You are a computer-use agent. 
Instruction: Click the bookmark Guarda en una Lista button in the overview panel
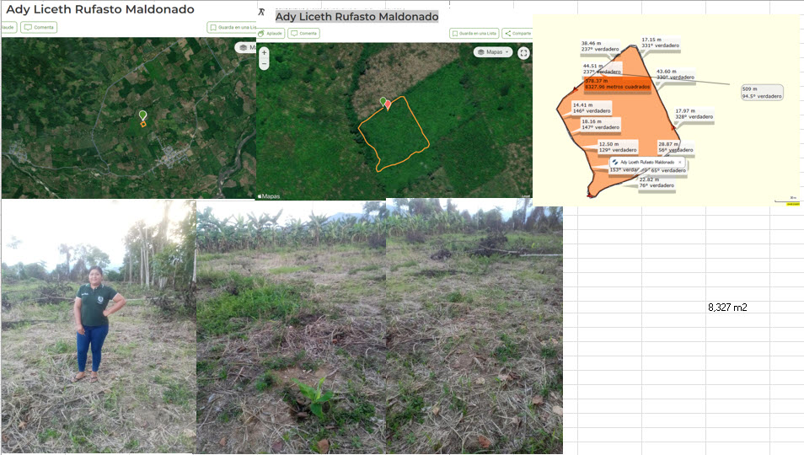pyautogui.click(x=233, y=27)
